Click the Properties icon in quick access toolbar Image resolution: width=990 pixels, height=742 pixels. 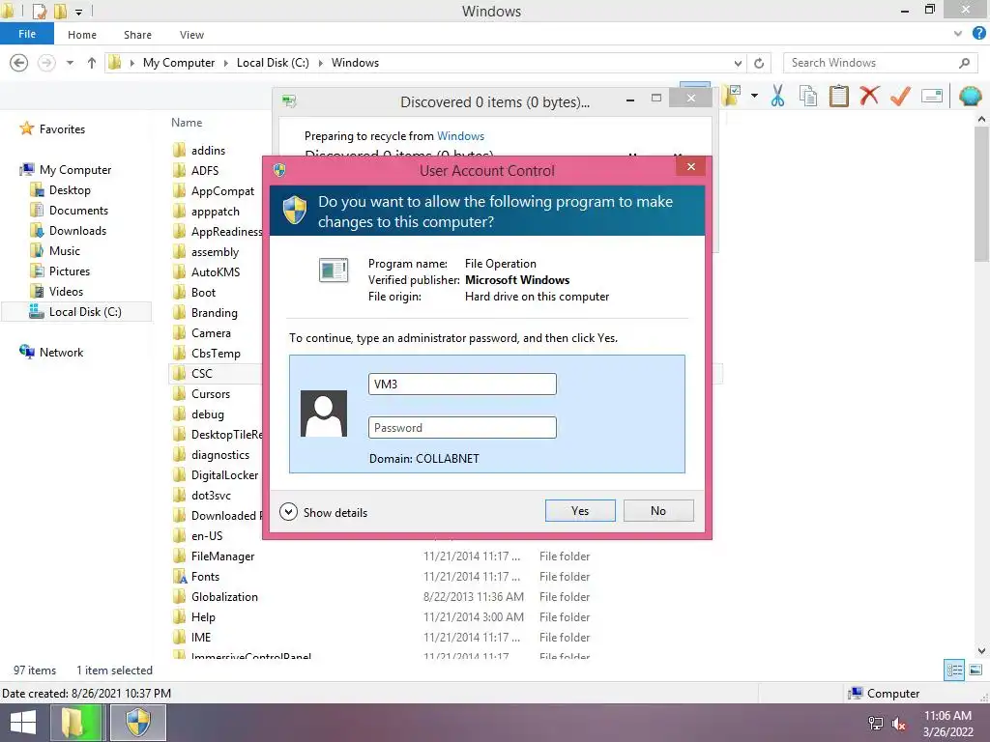pos(39,11)
